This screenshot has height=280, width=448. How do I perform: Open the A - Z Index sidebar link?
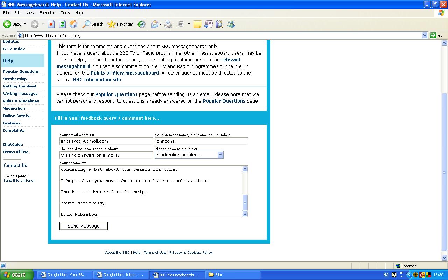14,49
